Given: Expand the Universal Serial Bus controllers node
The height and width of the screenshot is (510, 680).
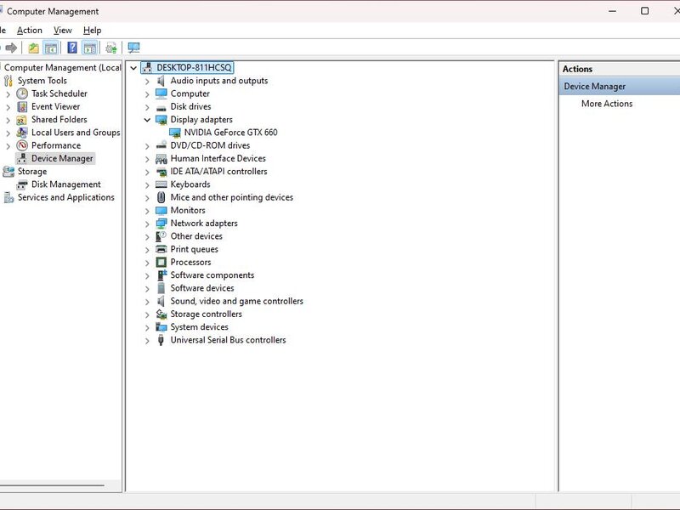Looking at the screenshot, I should click(x=147, y=340).
